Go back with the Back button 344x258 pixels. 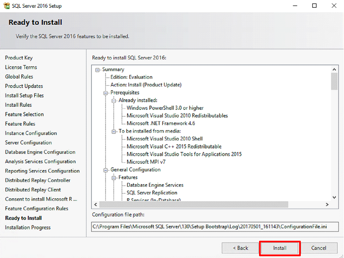pos(240,248)
